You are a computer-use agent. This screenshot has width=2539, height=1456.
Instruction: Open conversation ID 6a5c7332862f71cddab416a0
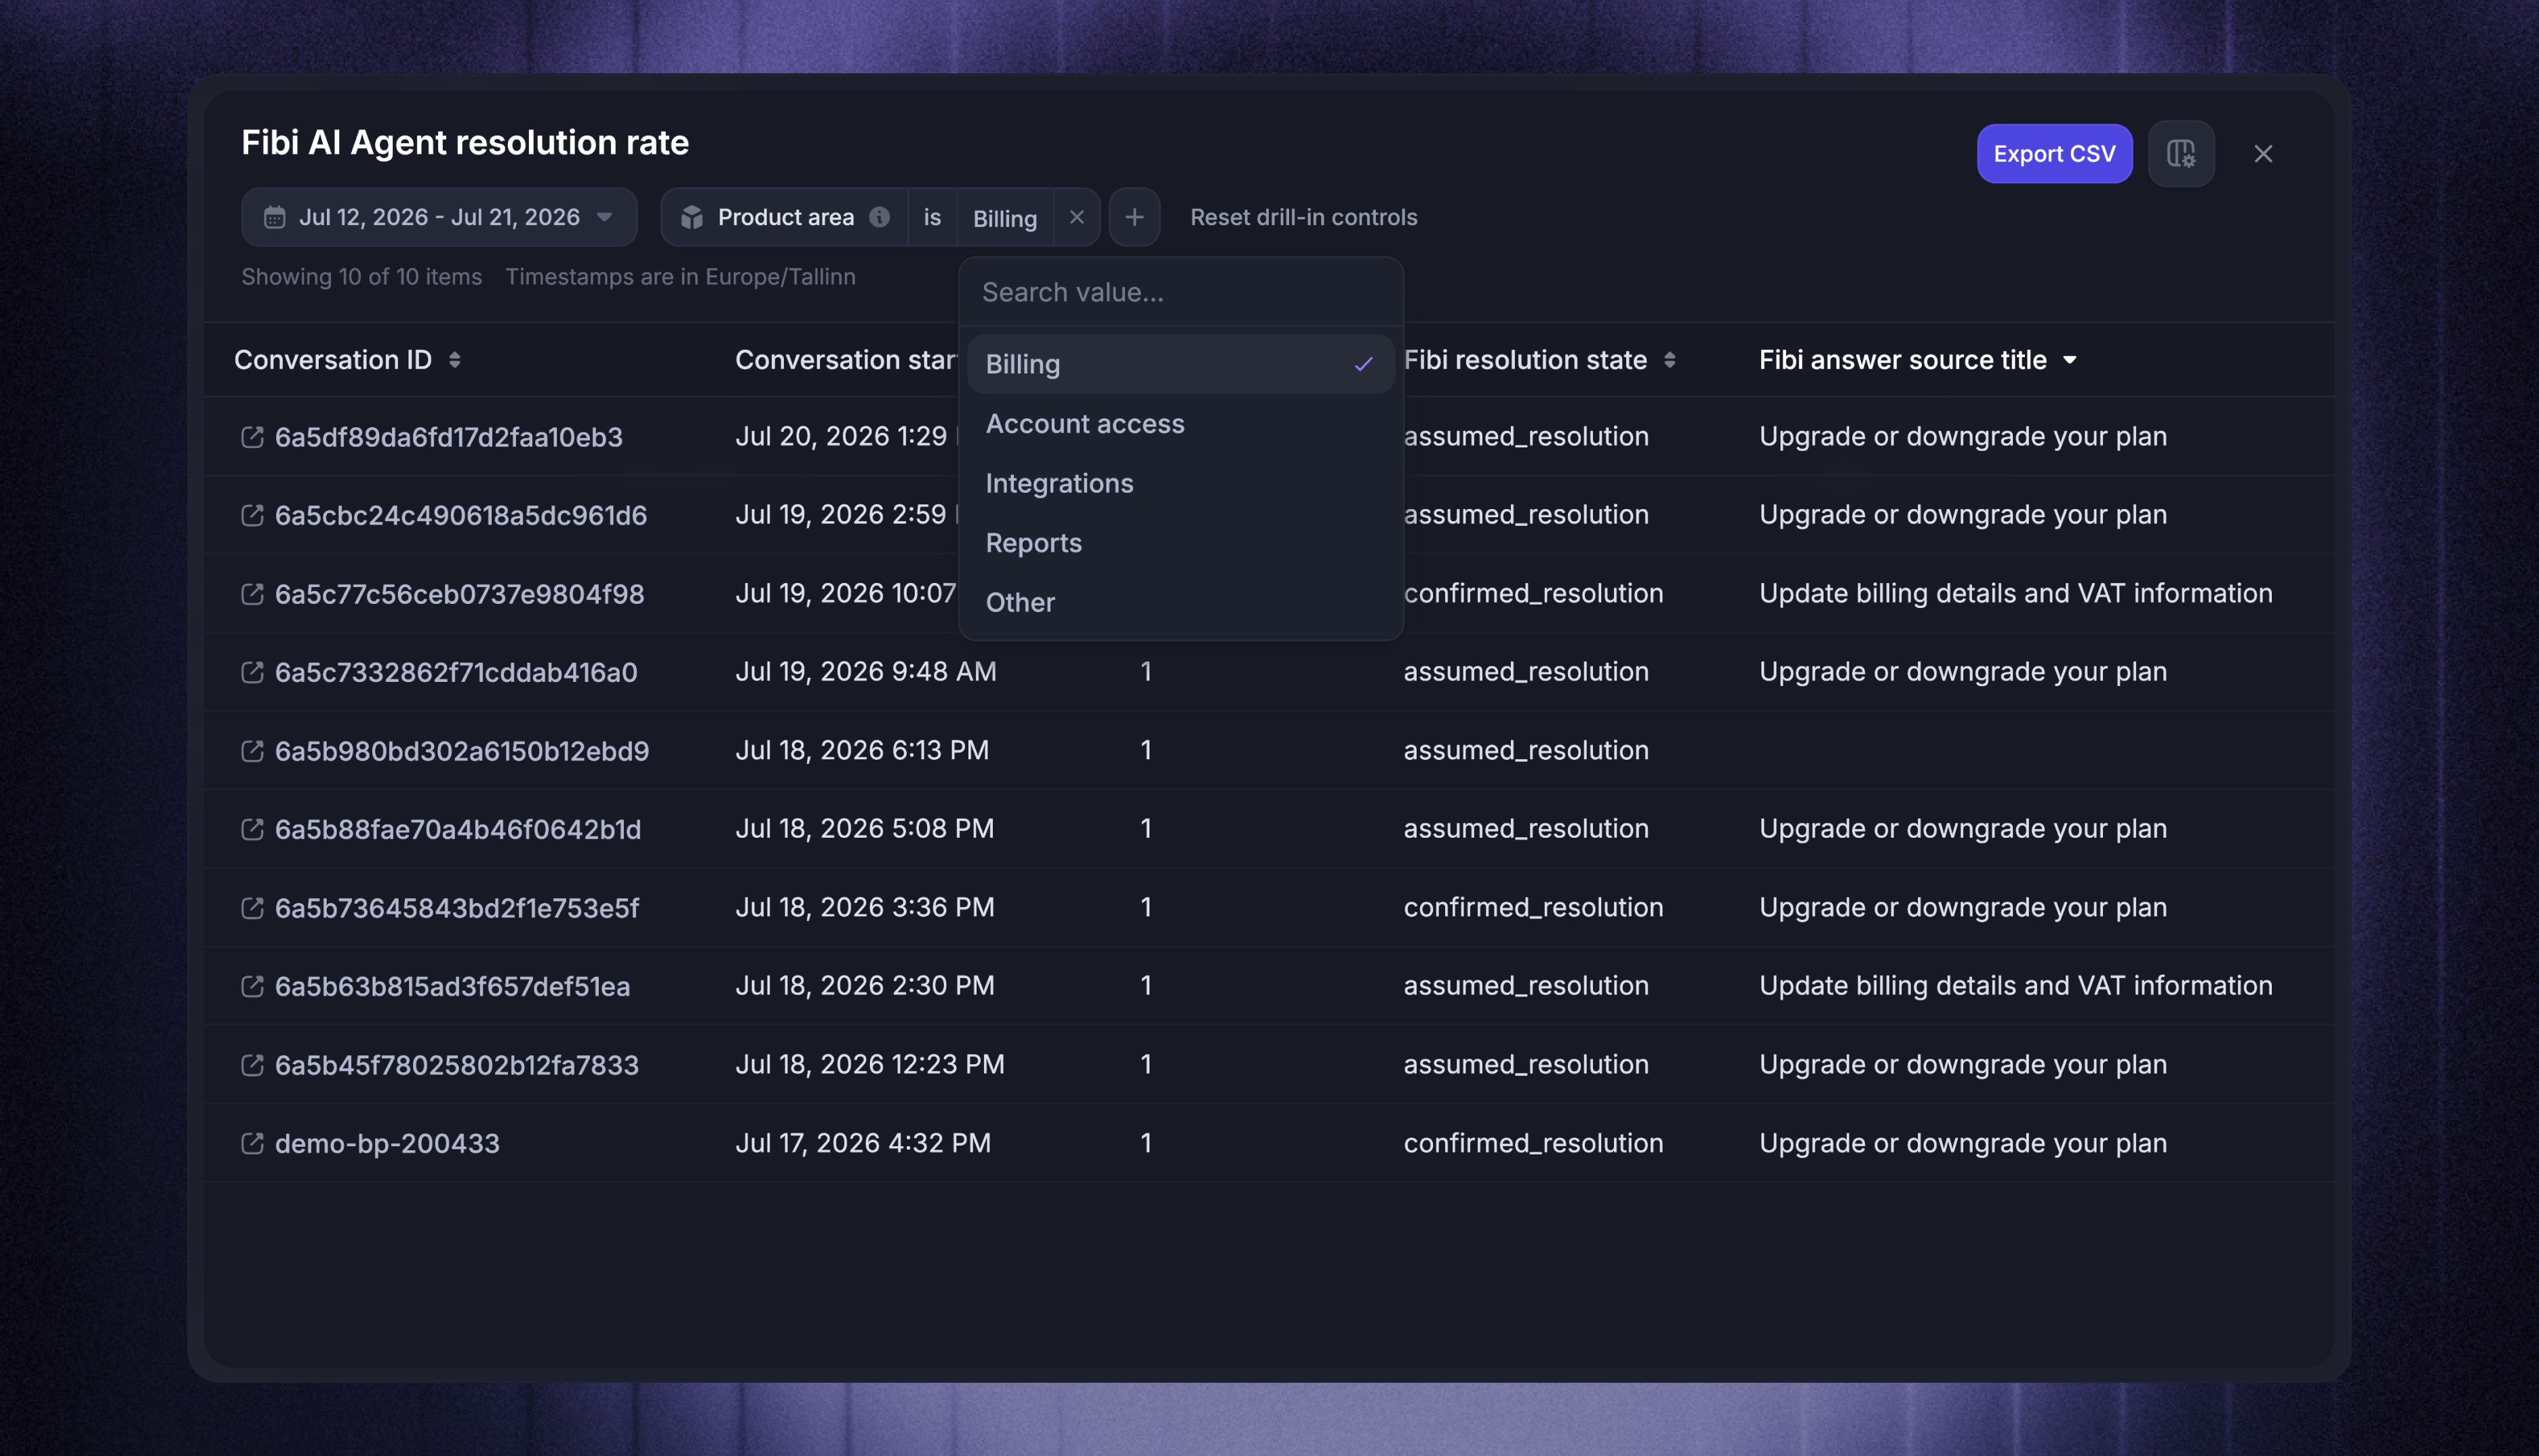[456, 672]
